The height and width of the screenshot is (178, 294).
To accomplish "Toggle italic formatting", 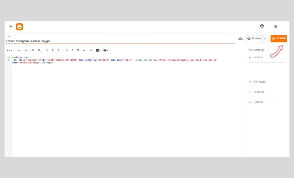I will tap(72, 50).
